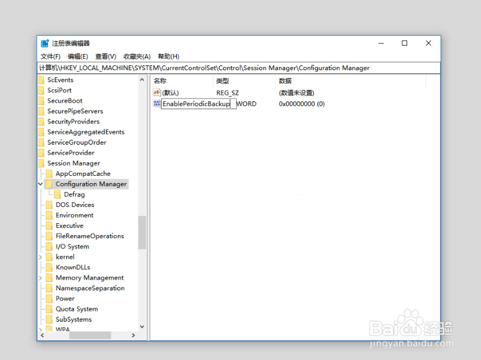The width and height of the screenshot is (481, 360).
Task: Click the DWORD icon beside EnablePeriodicBackup
Action: click(157, 103)
